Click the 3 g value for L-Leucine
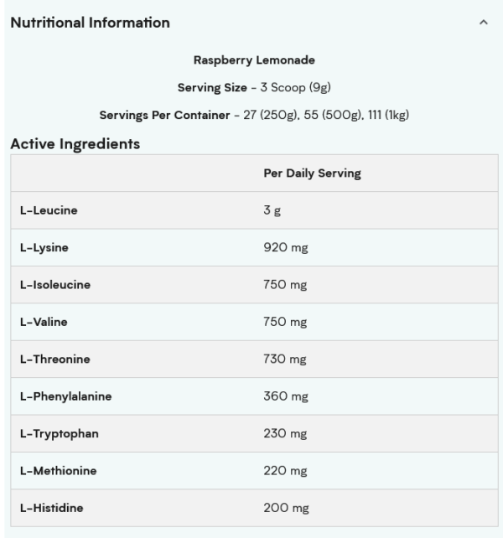 [x=272, y=210]
